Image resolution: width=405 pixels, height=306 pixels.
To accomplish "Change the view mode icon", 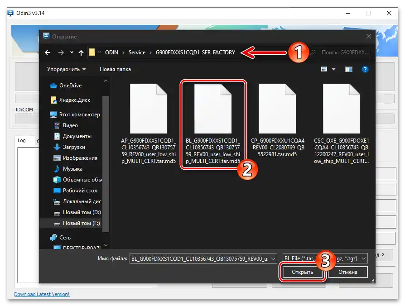I will pos(324,69).
